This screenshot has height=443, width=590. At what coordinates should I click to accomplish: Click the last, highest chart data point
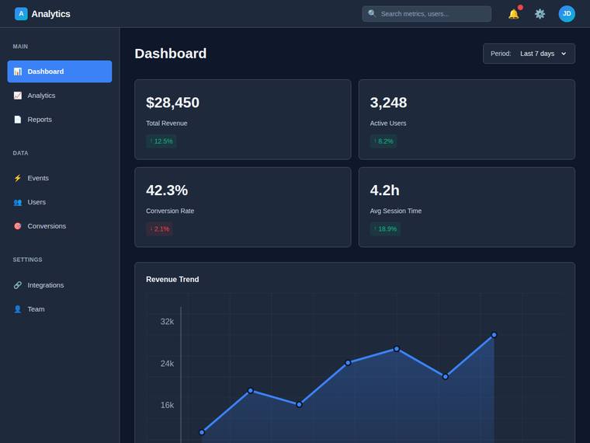494,335
